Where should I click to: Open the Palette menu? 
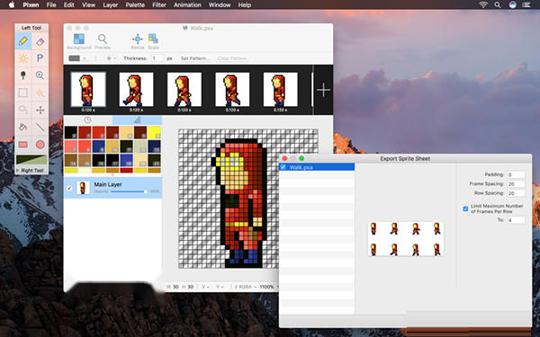pos(135,4)
